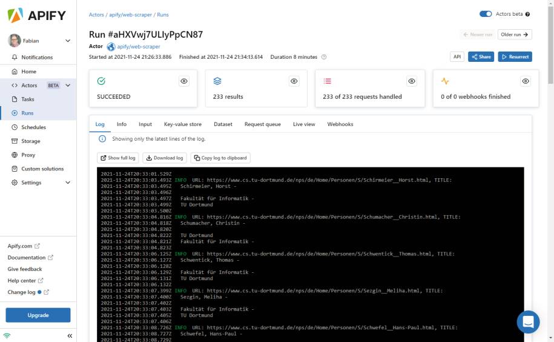Click the Duration help question icon
Image resolution: width=554 pixels, height=342 pixels.
[324, 57]
